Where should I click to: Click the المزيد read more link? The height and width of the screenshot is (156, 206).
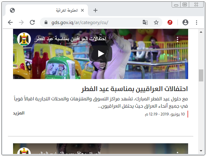click(x=19, y=113)
